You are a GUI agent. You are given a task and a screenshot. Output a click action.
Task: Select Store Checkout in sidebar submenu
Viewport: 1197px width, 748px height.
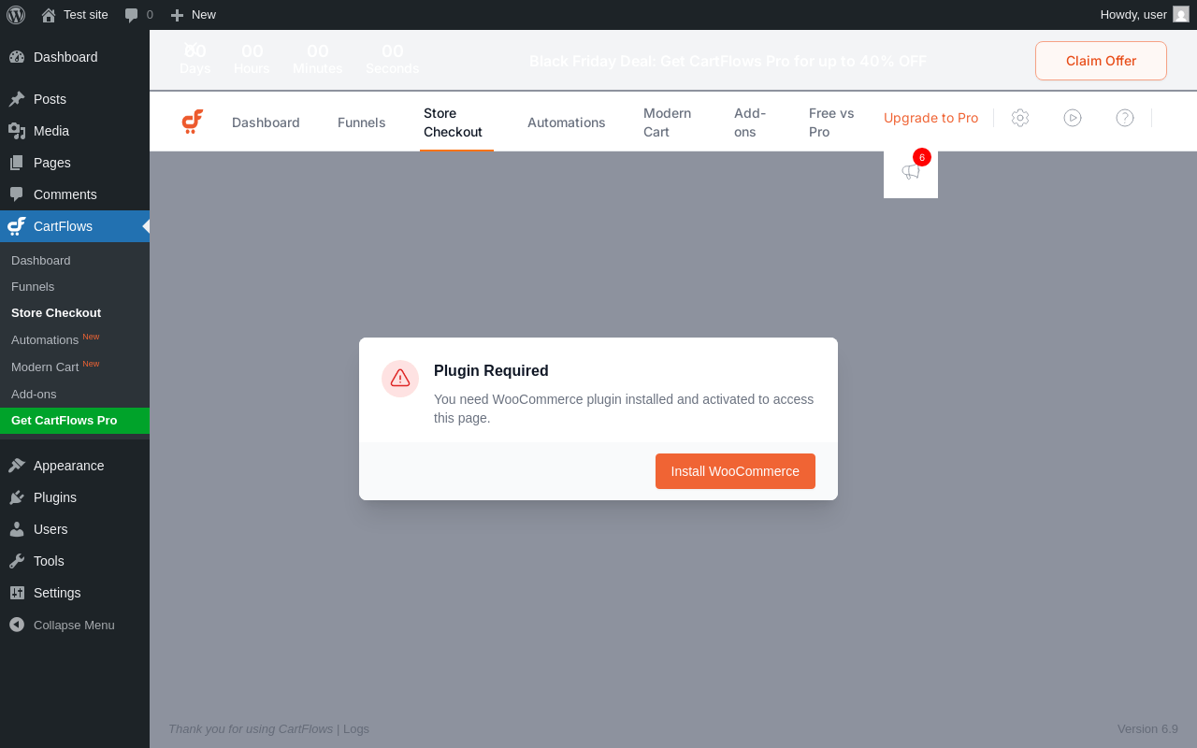pyautogui.click(x=56, y=312)
